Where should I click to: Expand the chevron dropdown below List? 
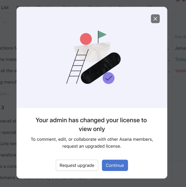point(4,22)
